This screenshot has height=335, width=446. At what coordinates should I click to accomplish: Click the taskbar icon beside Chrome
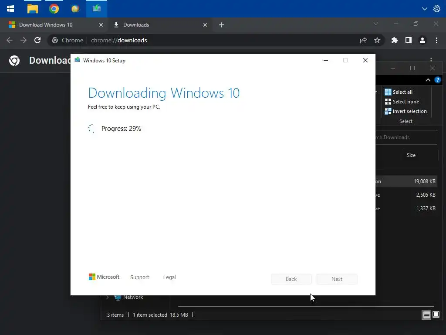point(75,9)
